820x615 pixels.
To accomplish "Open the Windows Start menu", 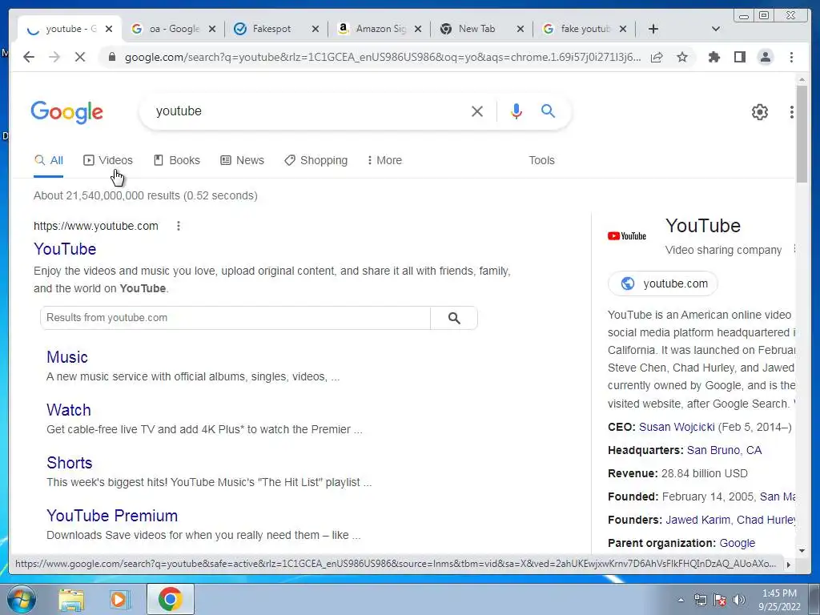I will 21,599.
